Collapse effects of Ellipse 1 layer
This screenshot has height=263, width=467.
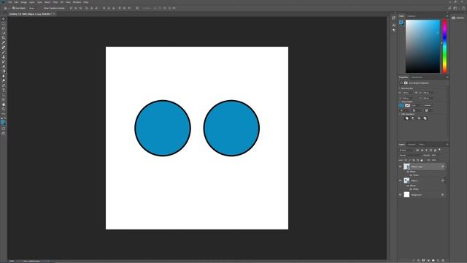(x=446, y=180)
